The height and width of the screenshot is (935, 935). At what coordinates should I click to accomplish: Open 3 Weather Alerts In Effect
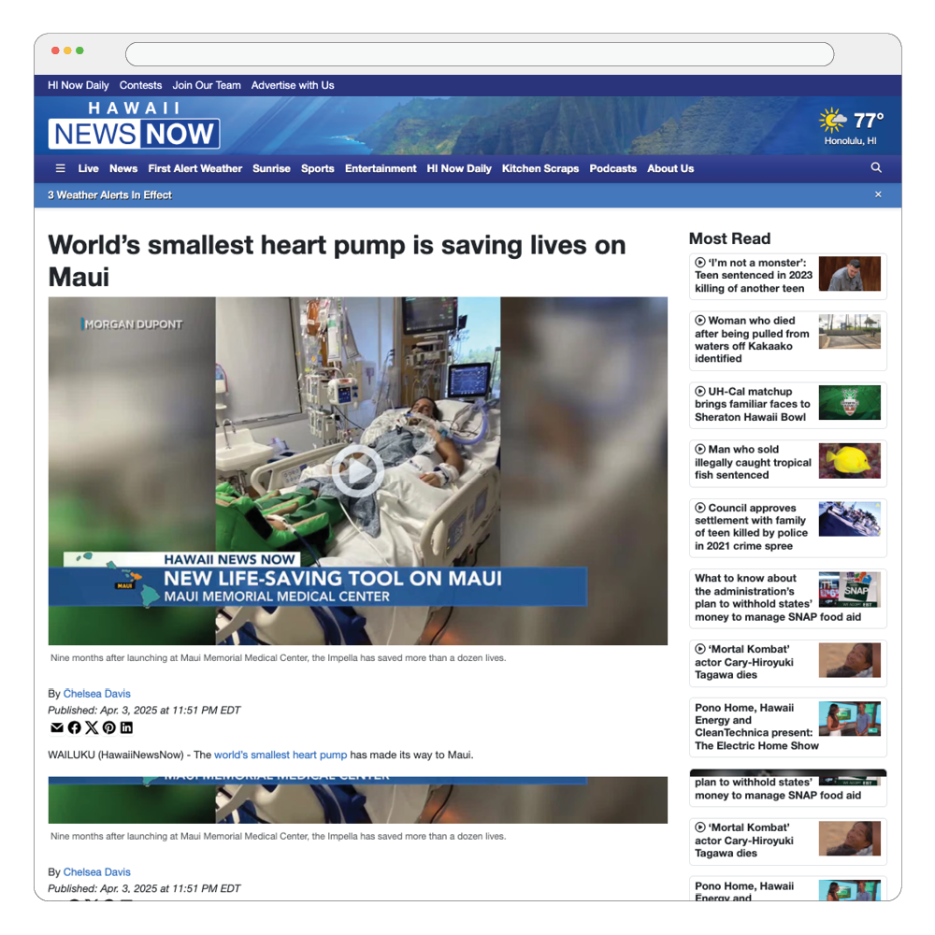[109, 195]
